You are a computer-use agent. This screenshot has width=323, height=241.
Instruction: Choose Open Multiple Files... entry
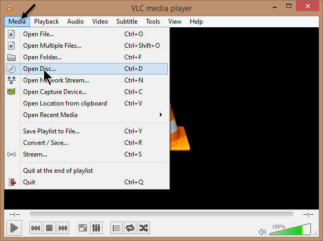[x=87, y=46]
